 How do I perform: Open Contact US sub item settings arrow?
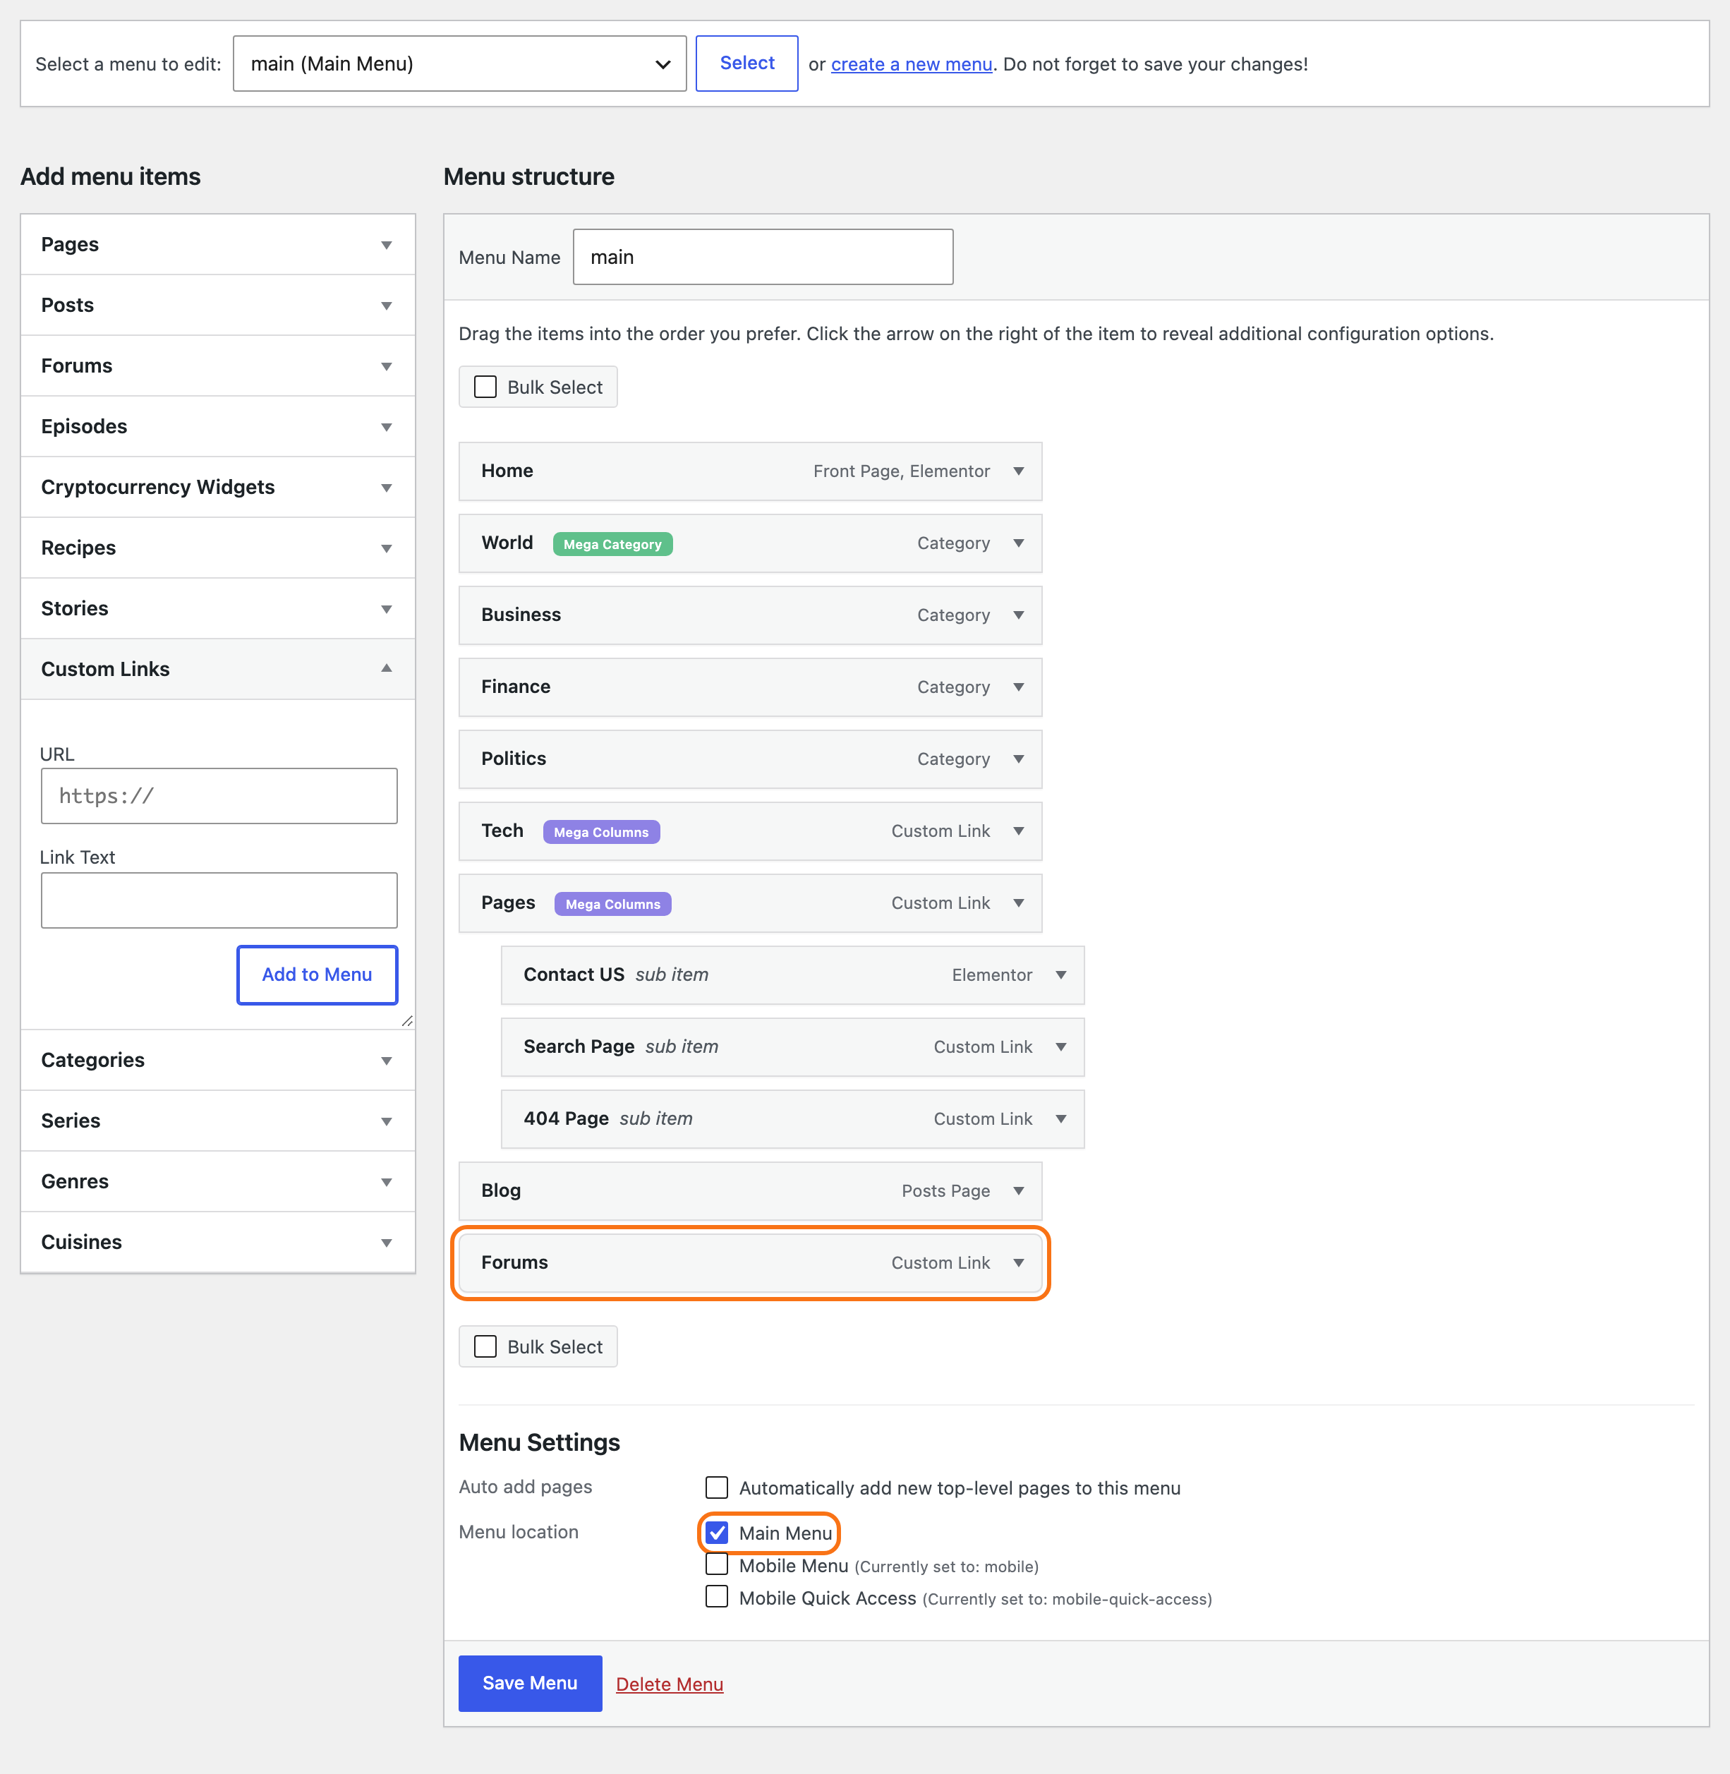pos(1060,975)
